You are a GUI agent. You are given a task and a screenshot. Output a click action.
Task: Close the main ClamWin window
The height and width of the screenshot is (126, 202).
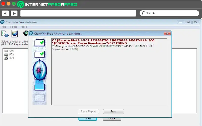coord(196,22)
